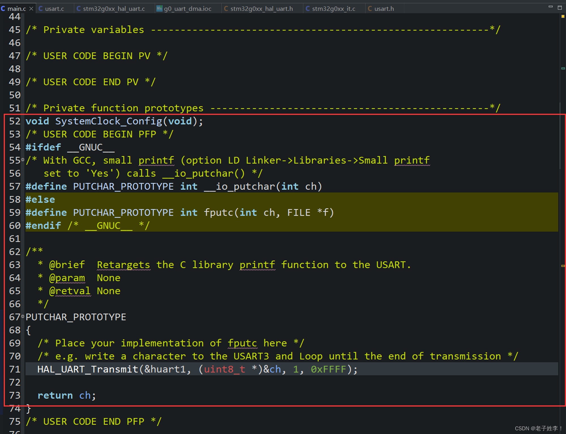Image resolution: width=566 pixels, height=434 pixels.
Task: Click the C file icon on usart.c tab
Action: click(41, 9)
